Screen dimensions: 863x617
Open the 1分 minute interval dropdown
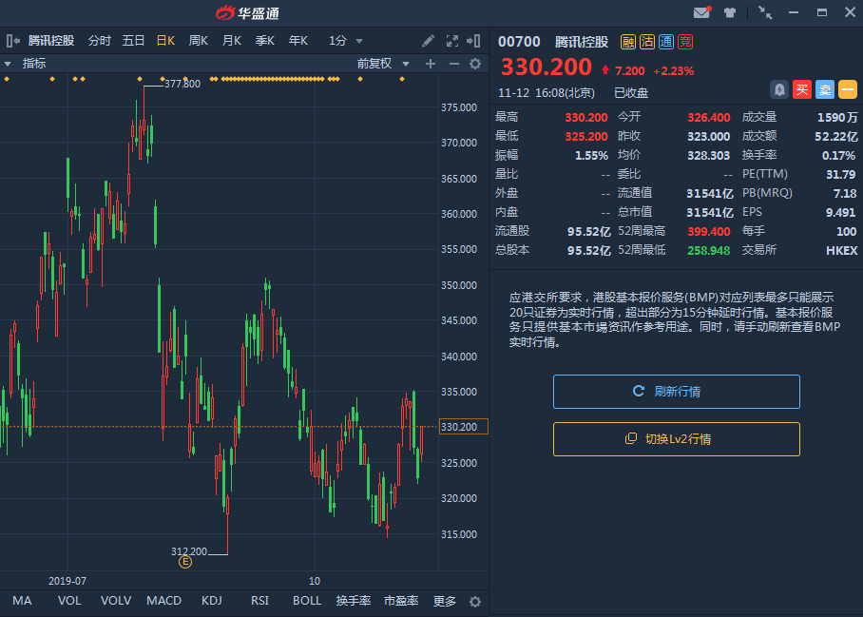click(x=346, y=41)
